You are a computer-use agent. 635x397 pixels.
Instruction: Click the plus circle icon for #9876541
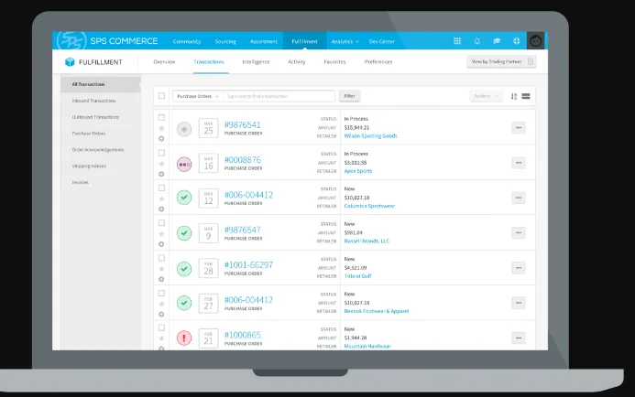click(161, 139)
